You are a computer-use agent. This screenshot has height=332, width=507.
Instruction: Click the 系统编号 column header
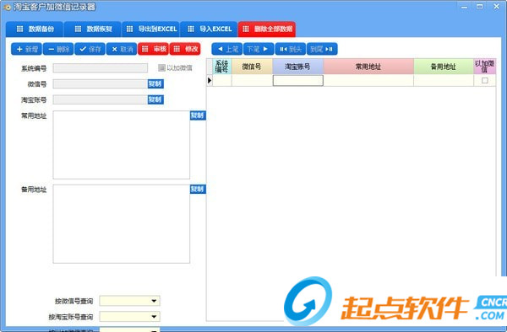[221, 67]
